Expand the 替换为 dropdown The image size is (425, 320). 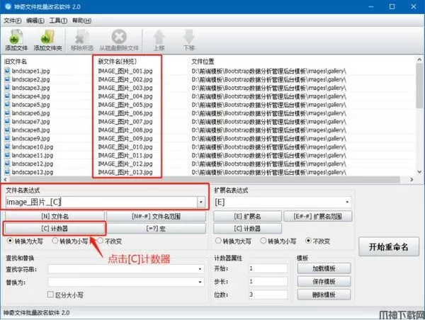(200, 282)
